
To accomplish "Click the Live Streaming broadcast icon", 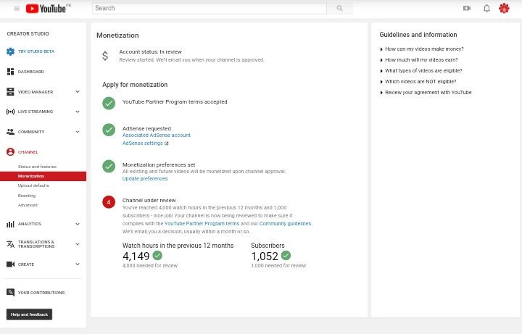I will coord(10,112).
